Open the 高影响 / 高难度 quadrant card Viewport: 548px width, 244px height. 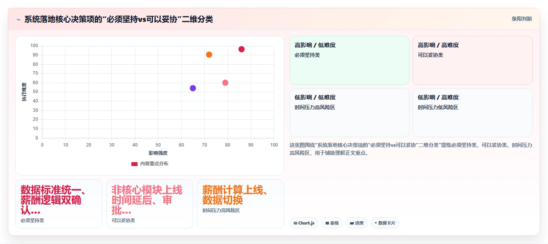[472, 60]
